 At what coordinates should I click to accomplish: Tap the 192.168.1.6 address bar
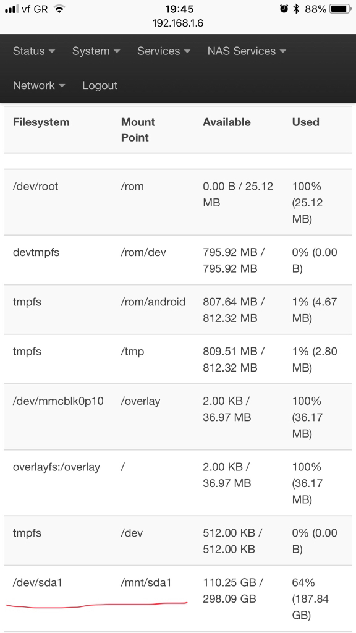(177, 23)
